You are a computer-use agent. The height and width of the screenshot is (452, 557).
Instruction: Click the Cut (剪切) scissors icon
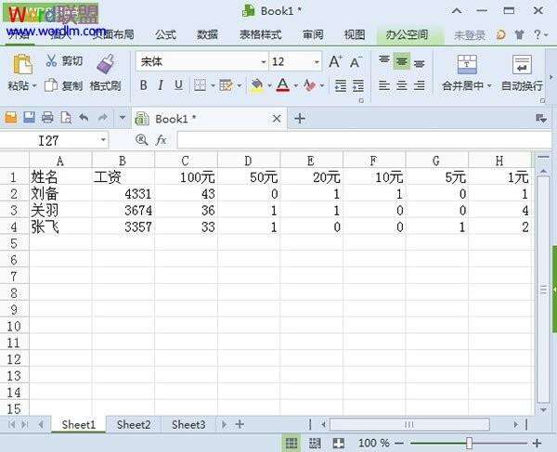(51, 61)
